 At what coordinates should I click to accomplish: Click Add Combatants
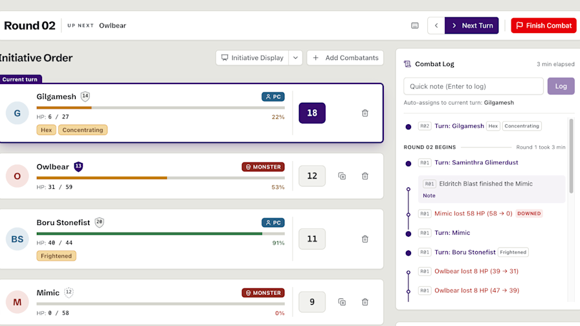(345, 58)
